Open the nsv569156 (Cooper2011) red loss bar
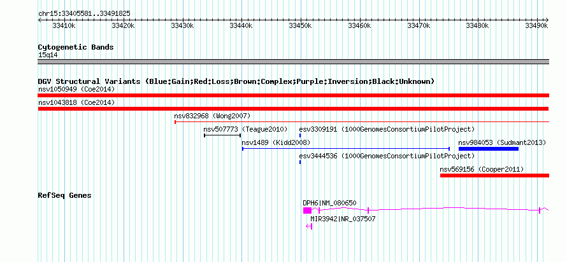 (494, 176)
